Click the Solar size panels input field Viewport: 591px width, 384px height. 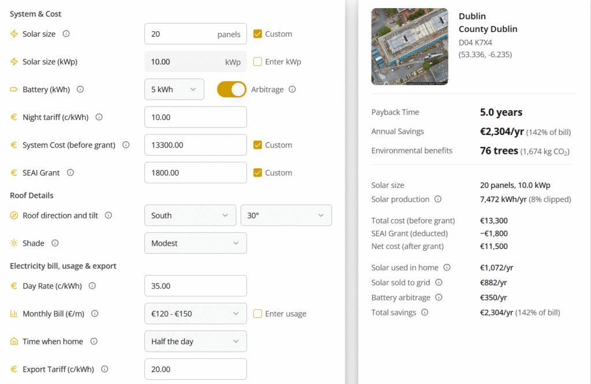point(195,34)
